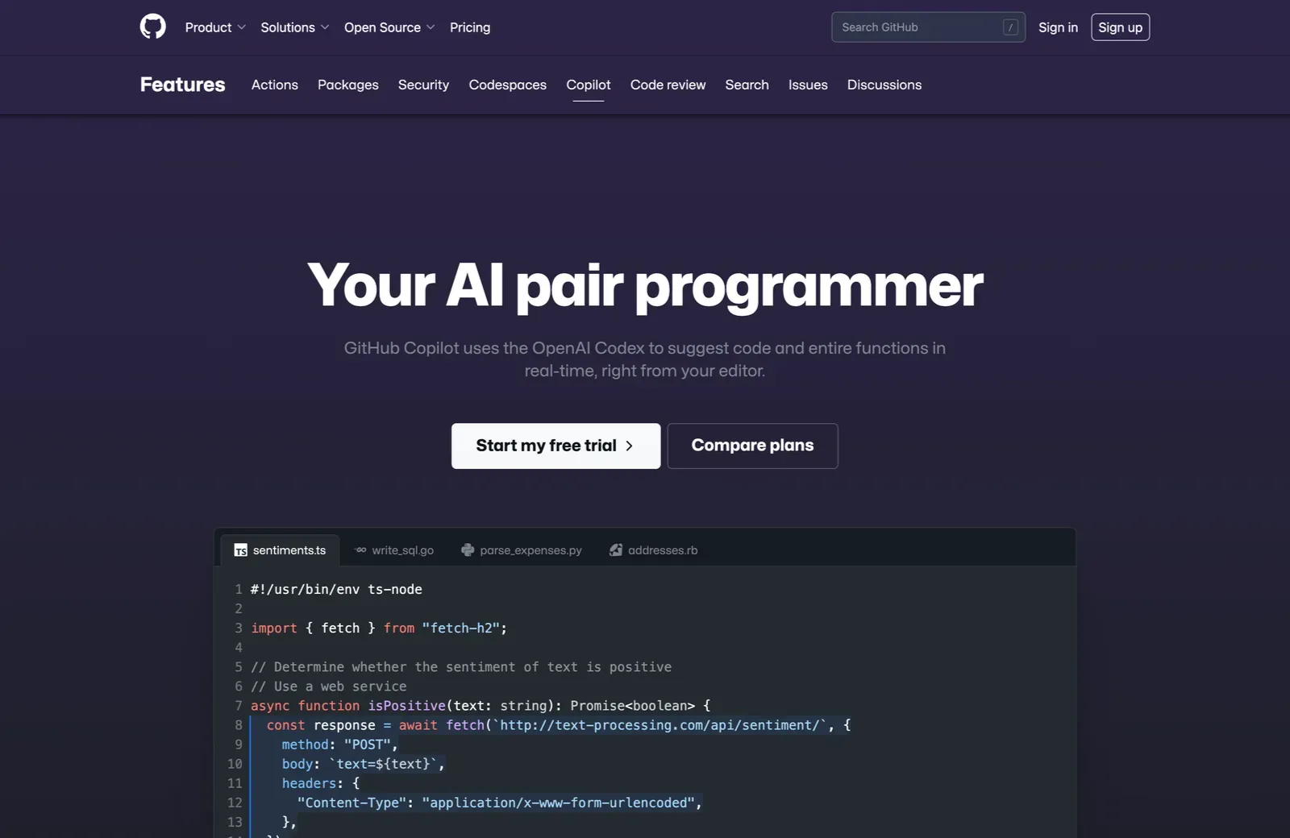Click the Sign in link

tap(1058, 27)
